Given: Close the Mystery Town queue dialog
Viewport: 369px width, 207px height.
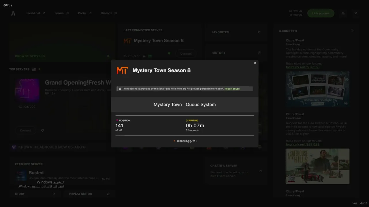Looking at the screenshot, I should tap(255, 63).
